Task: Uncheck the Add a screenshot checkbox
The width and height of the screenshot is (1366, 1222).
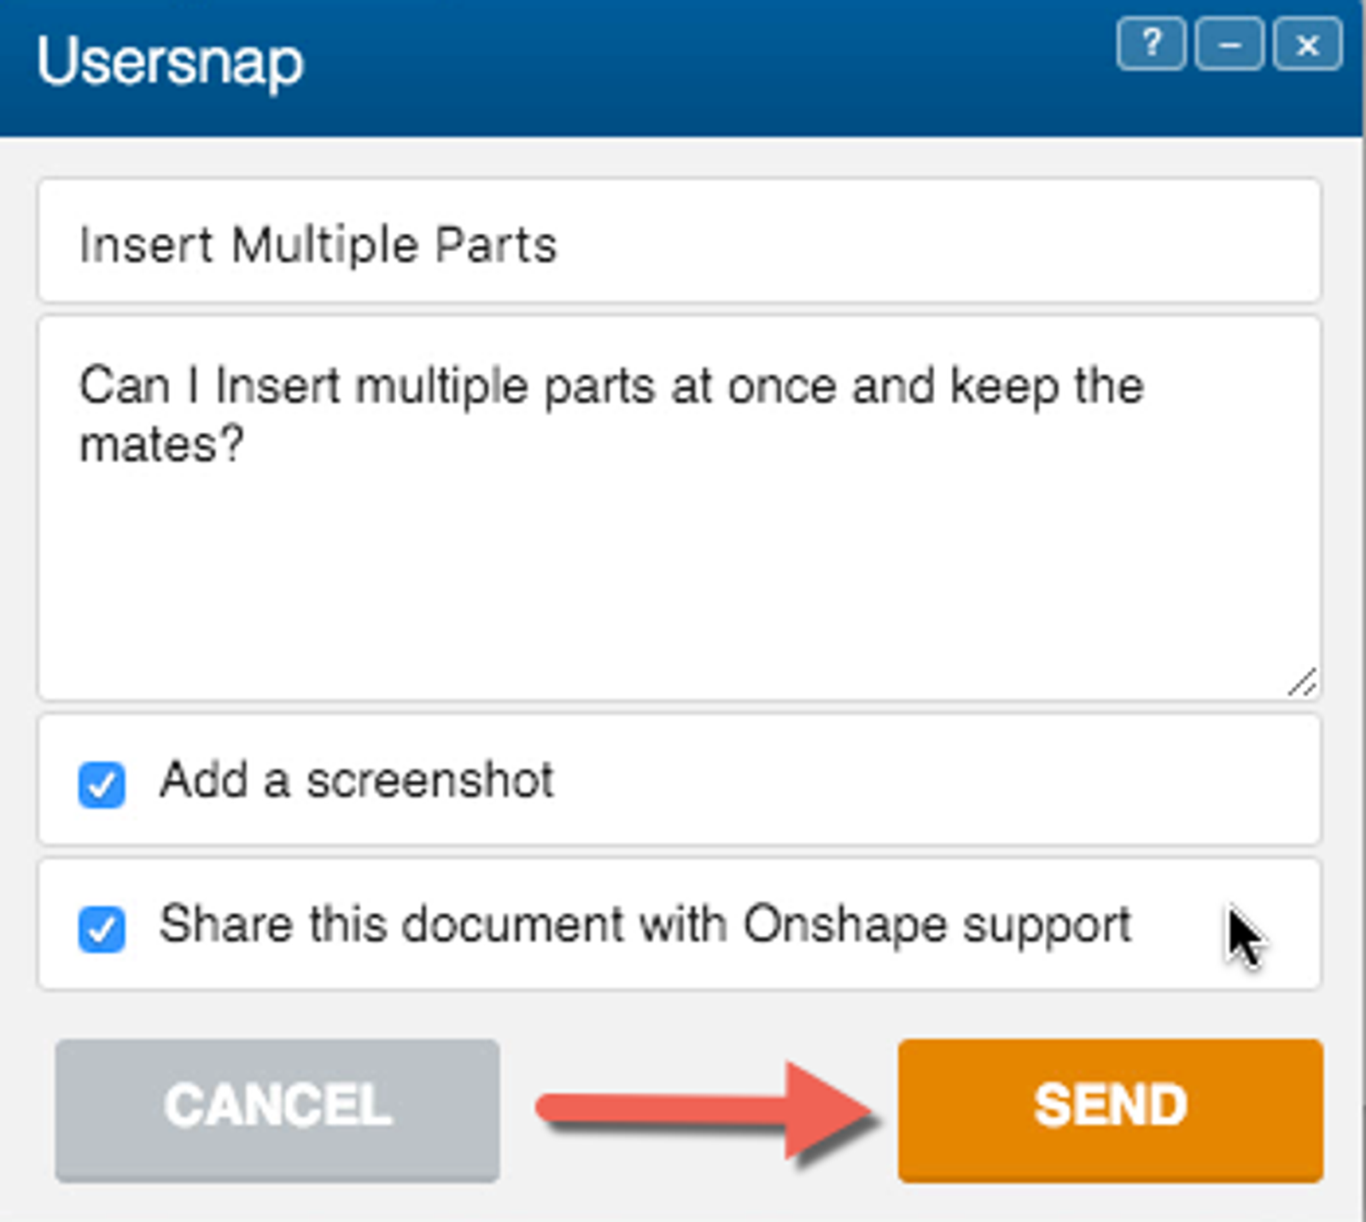Action: pyautogui.click(x=102, y=784)
